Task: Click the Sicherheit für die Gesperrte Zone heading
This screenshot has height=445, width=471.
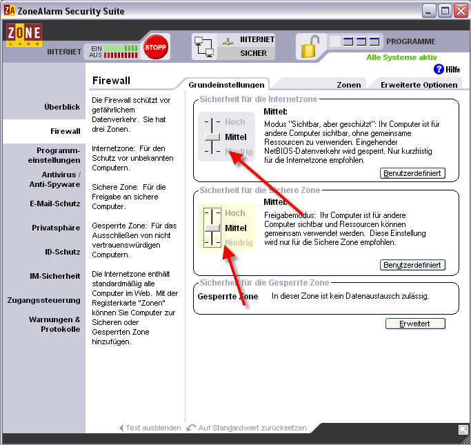Action: pyautogui.click(x=264, y=283)
